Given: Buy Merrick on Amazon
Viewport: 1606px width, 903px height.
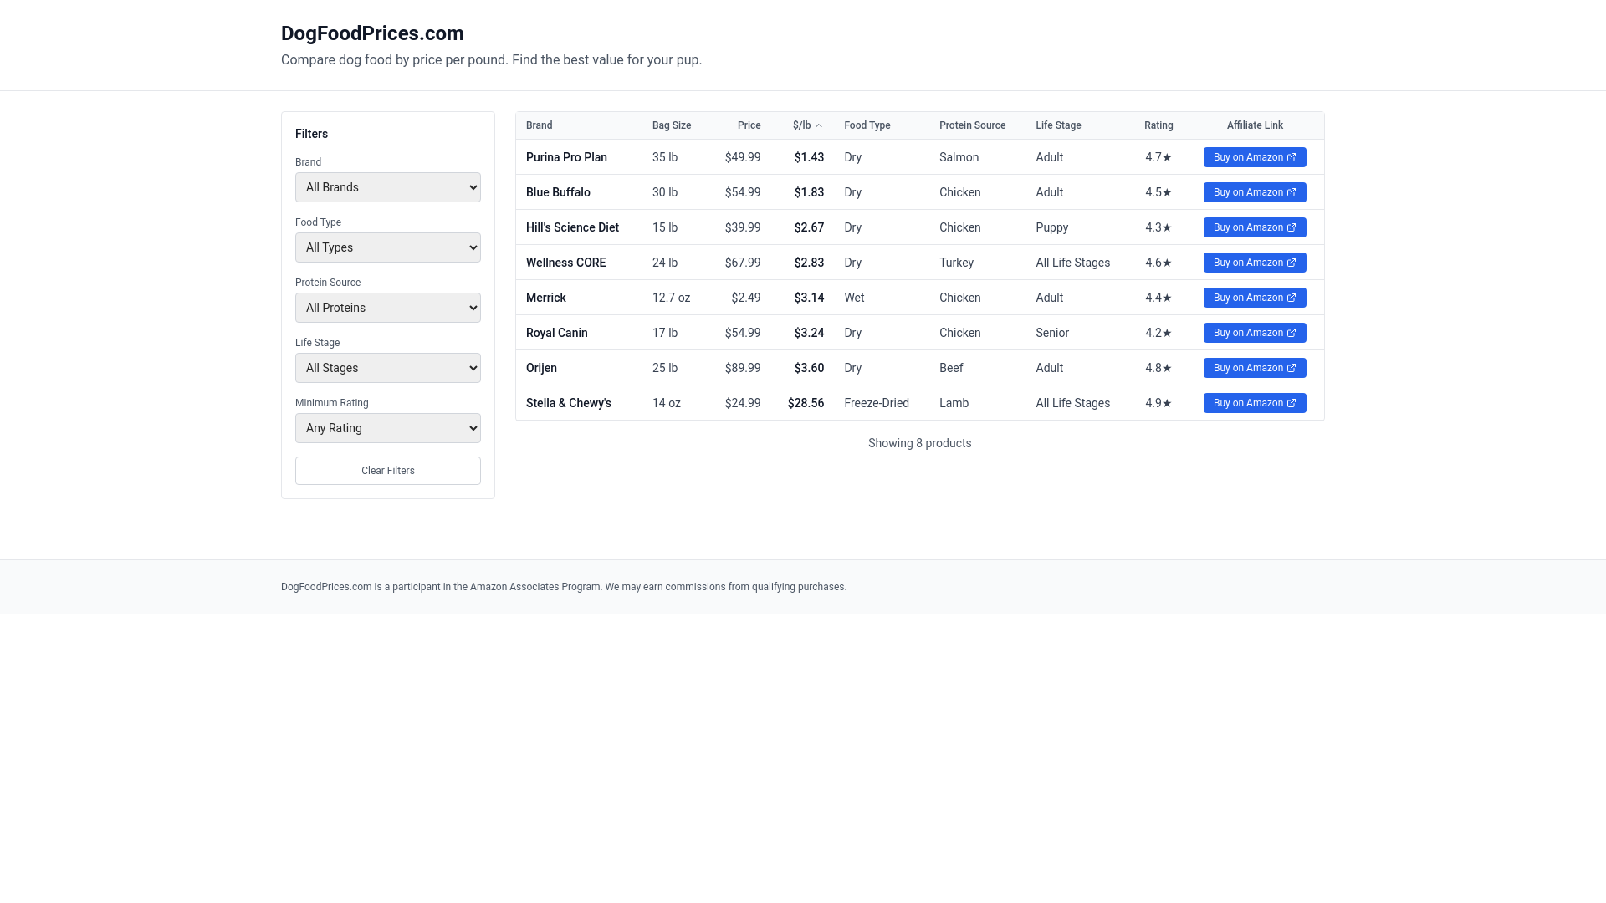Looking at the screenshot, I should [1255, 298].
